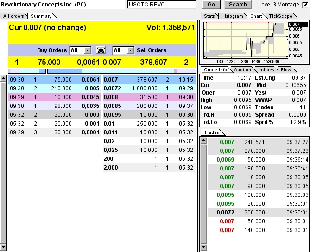Select sell order priced 0,02

(149, 141)
